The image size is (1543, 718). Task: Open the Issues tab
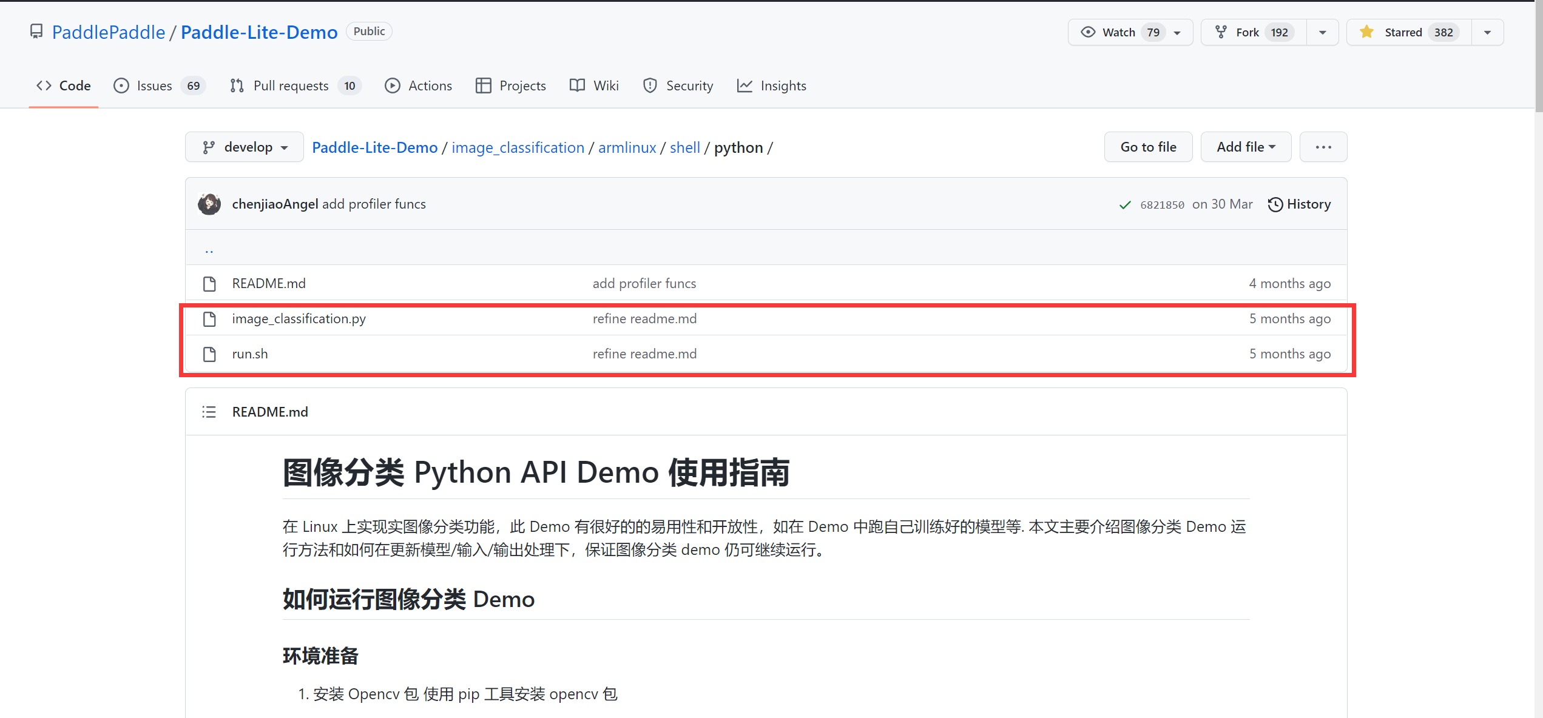point(154,86)
